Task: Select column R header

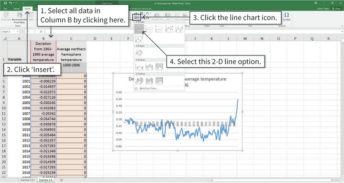Action: [x=328, y=39]
